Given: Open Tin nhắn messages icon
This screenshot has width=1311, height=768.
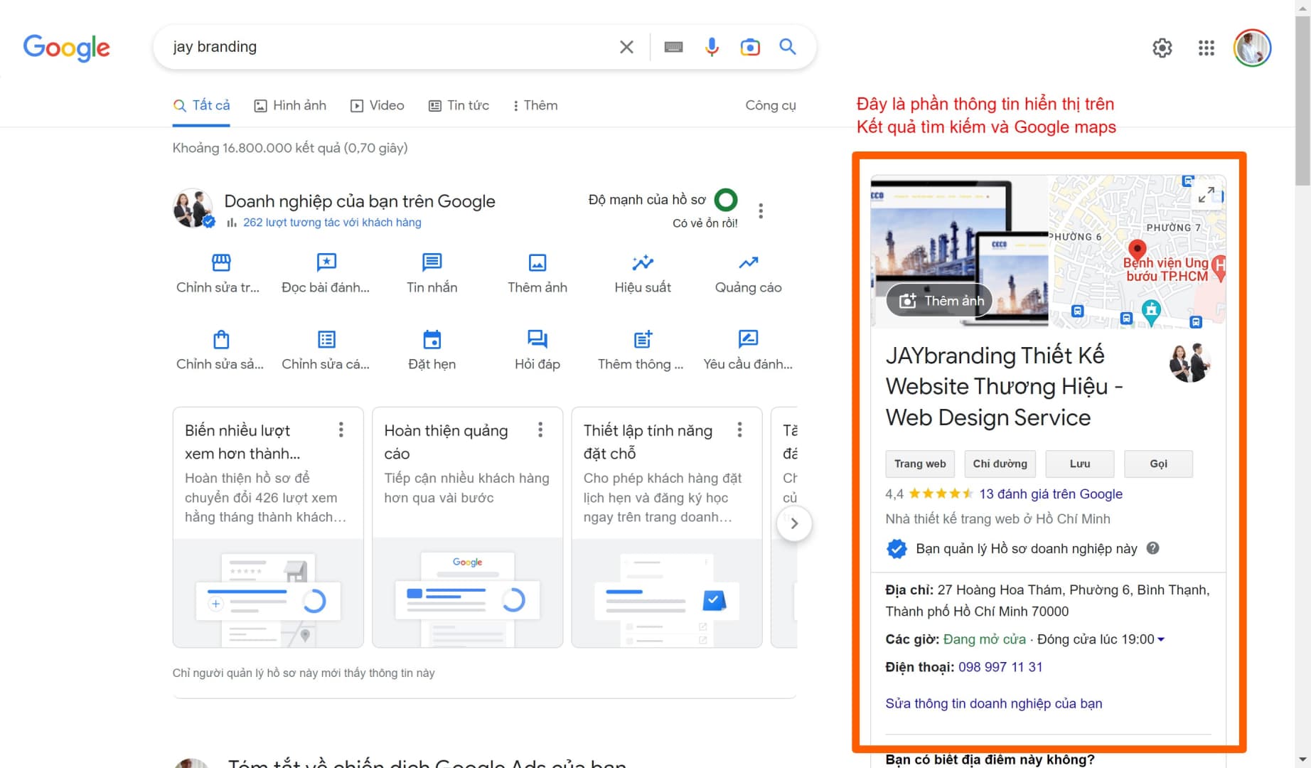Looking at the screenshot, I should [x=432, y=262].
